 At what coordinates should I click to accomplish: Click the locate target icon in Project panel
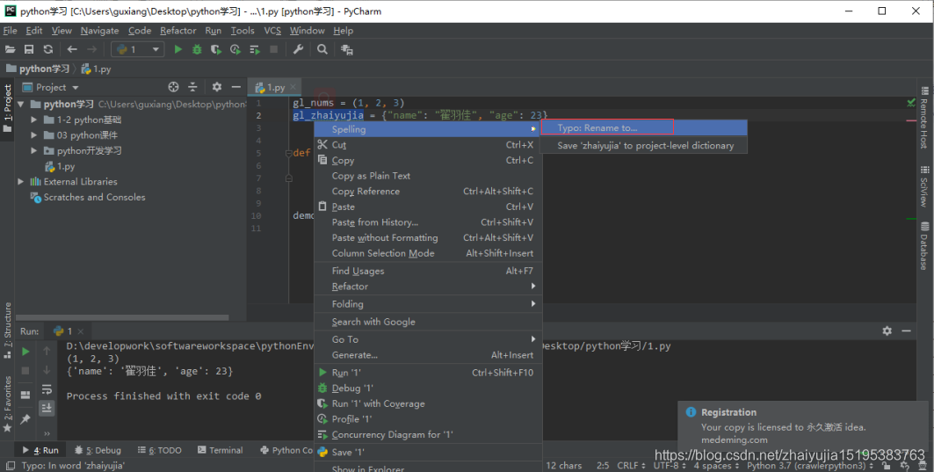[x=173, y=87]
